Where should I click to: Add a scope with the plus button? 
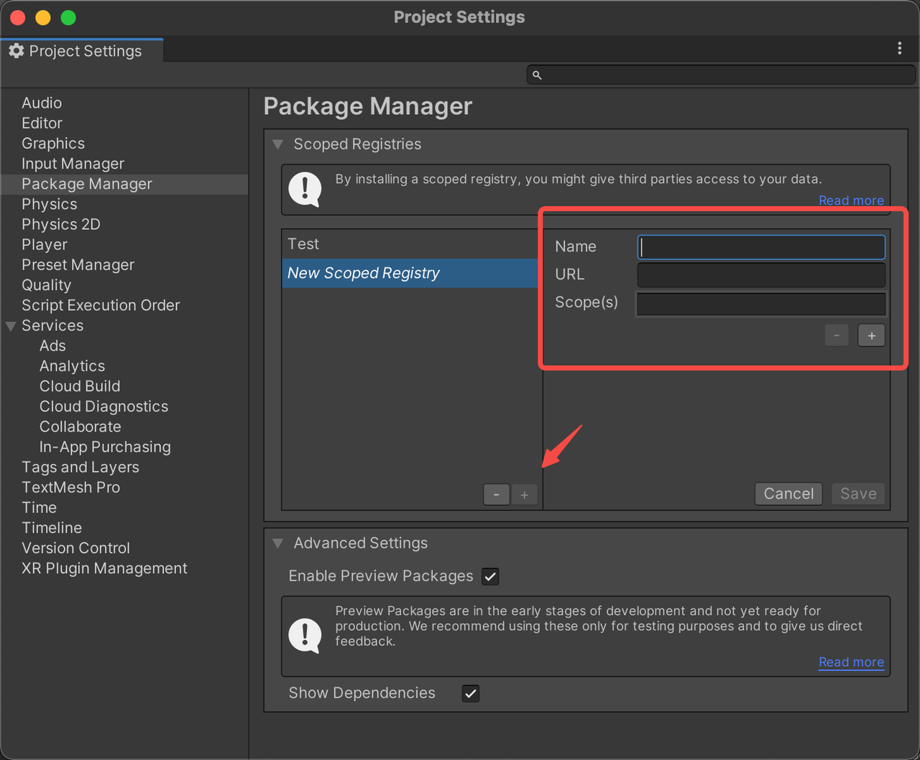[x=871, y=335]
